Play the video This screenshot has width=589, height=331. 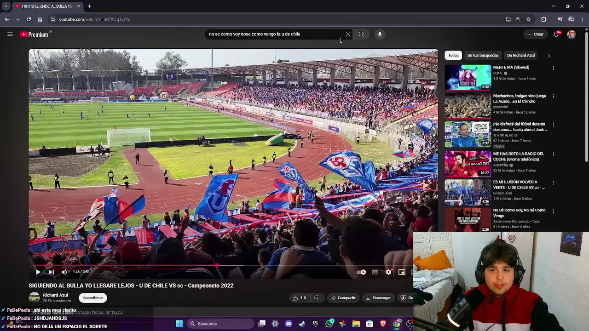(x=38, y=272)
